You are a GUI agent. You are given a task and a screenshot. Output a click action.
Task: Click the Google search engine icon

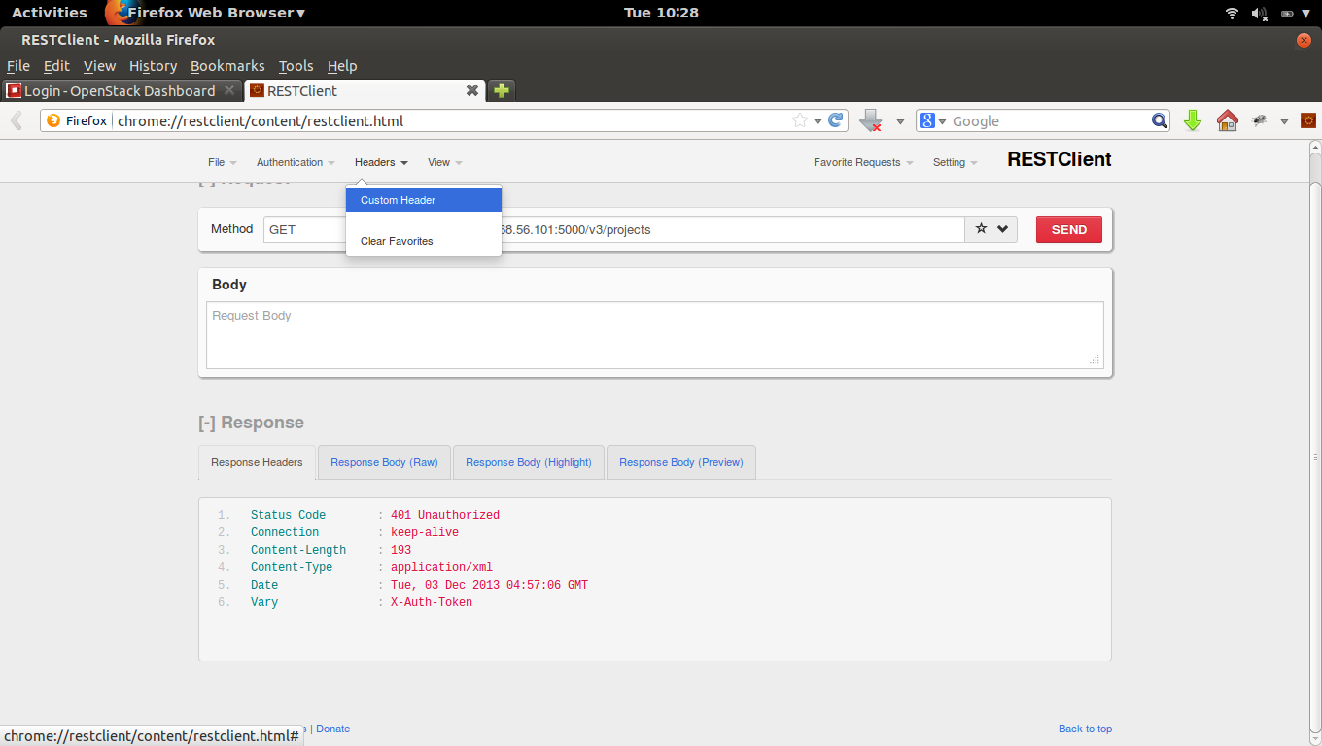(x=927, y=121)
